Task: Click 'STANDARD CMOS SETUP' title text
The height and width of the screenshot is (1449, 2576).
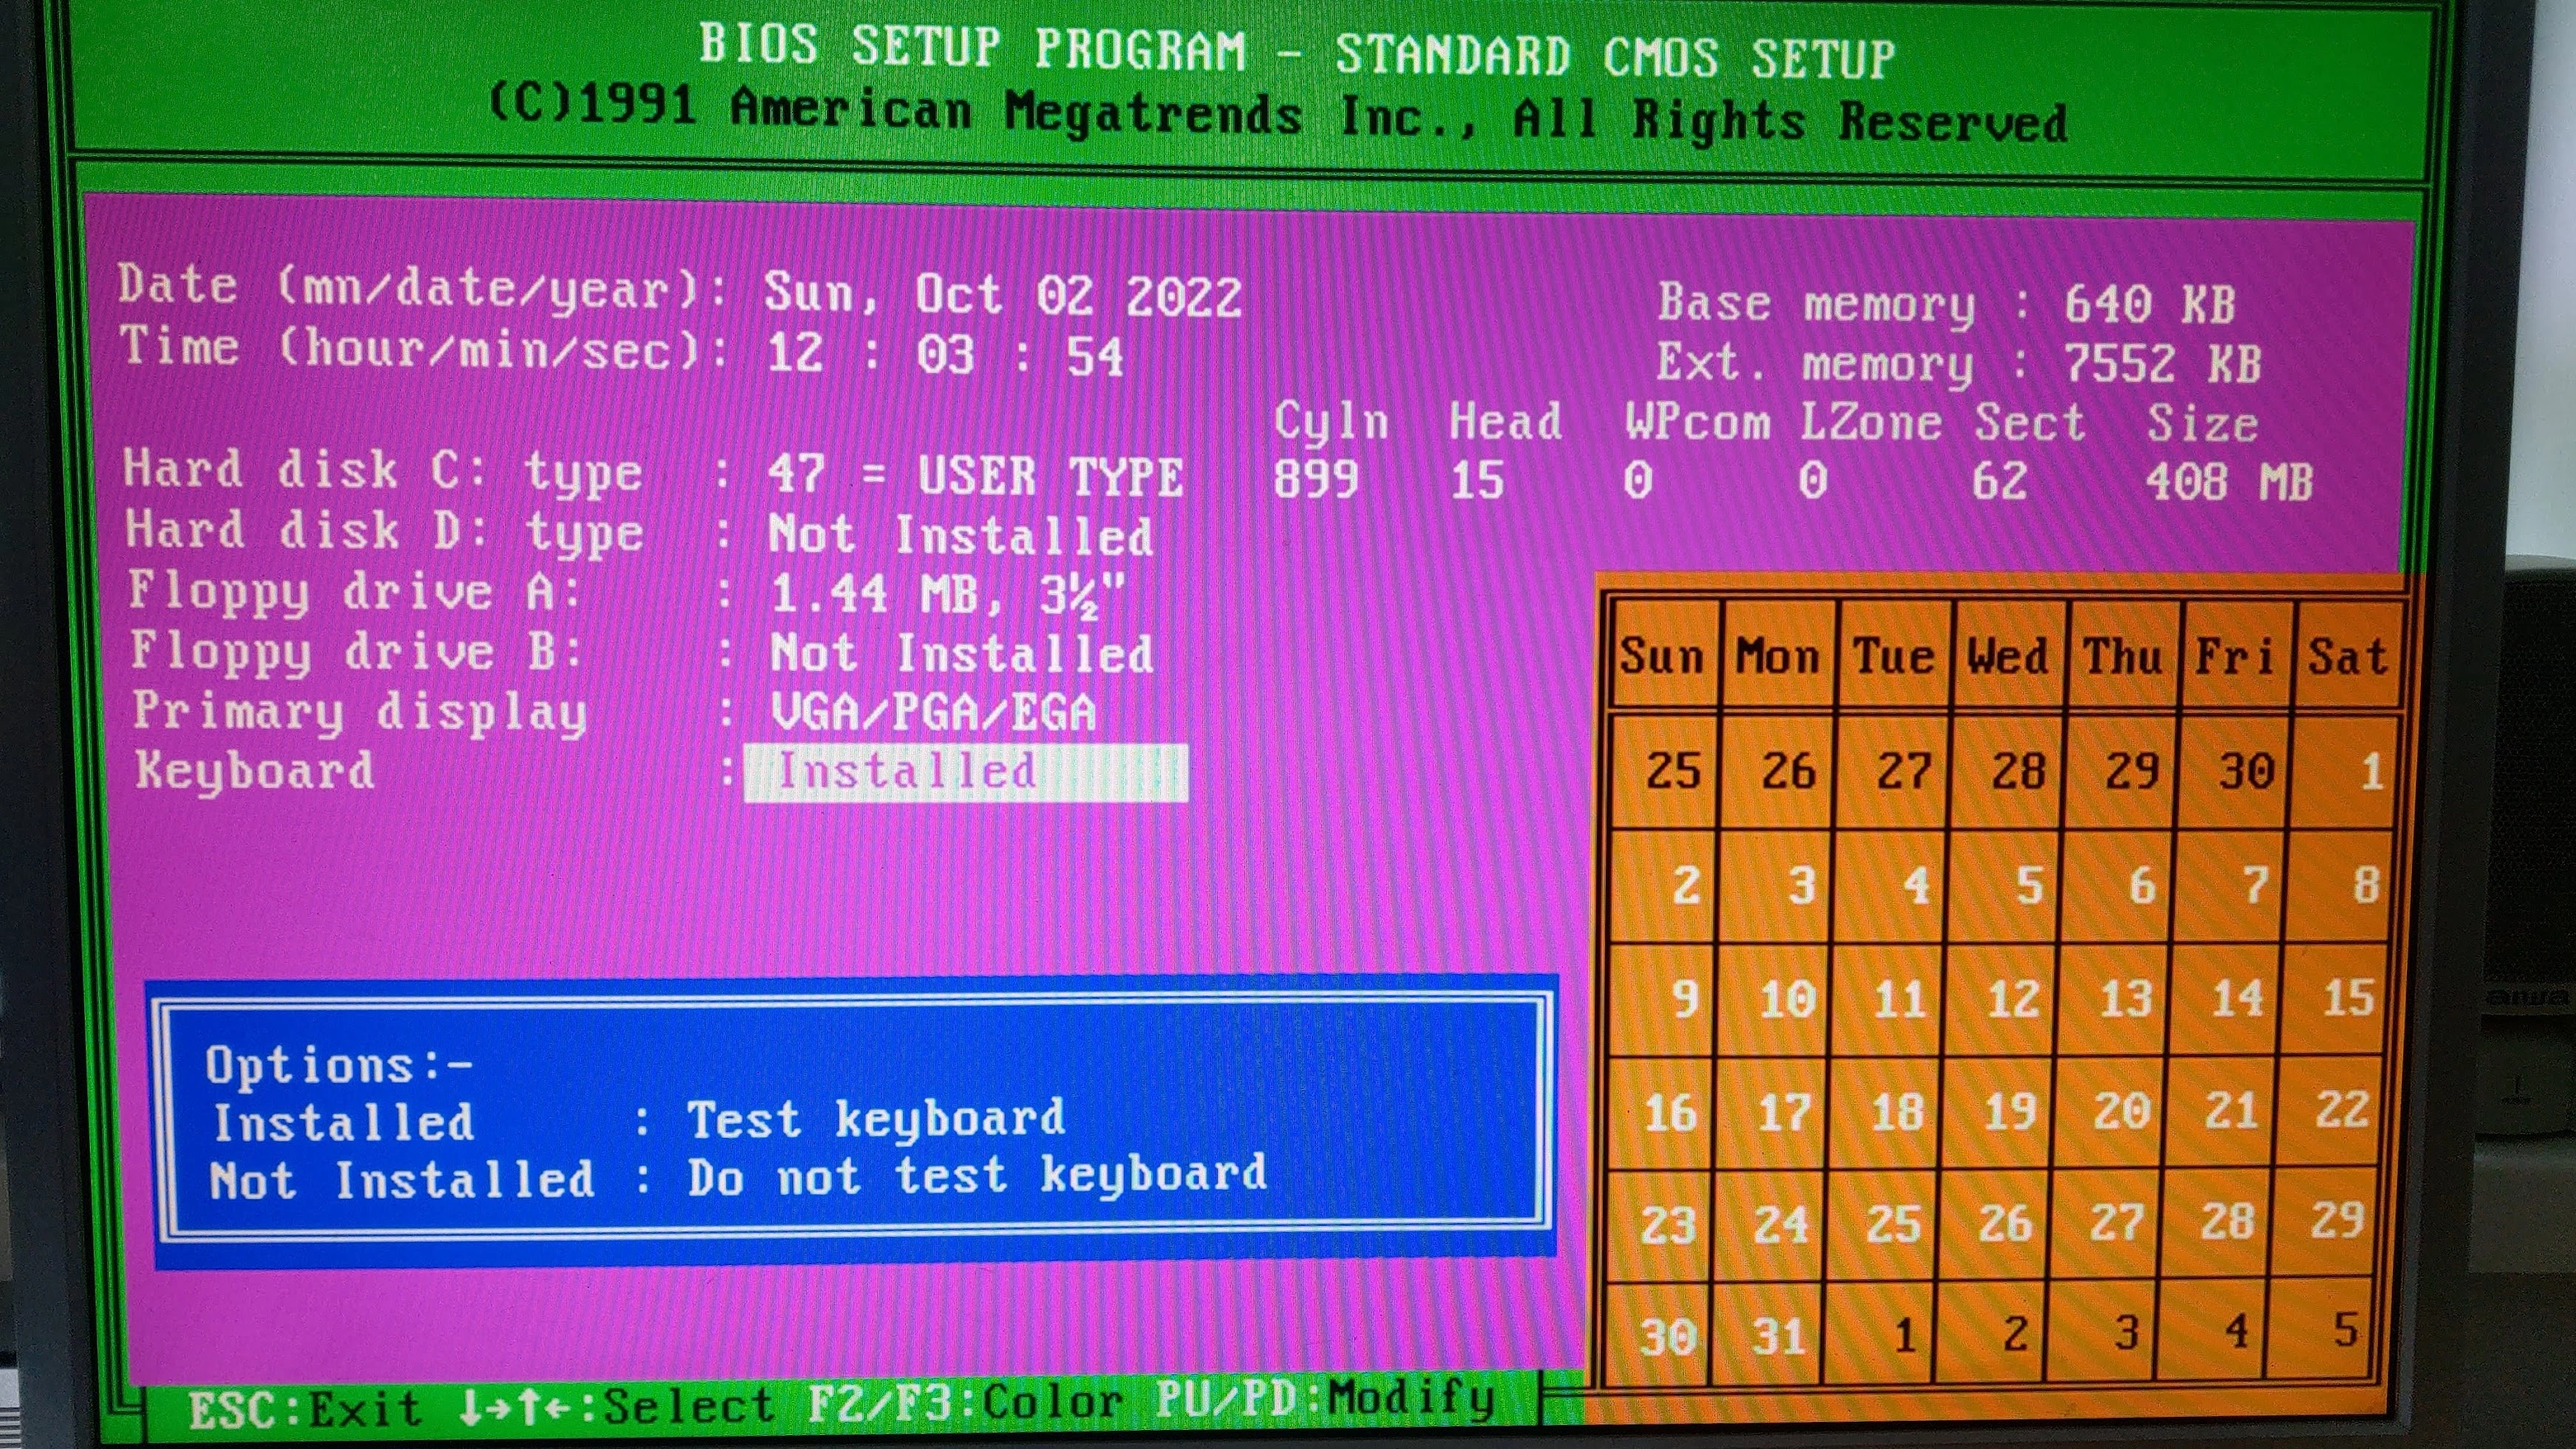Action: click(1616, 55)
